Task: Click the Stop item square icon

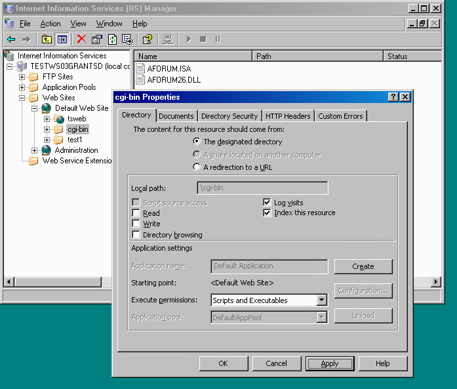Action: click(203, 39)
